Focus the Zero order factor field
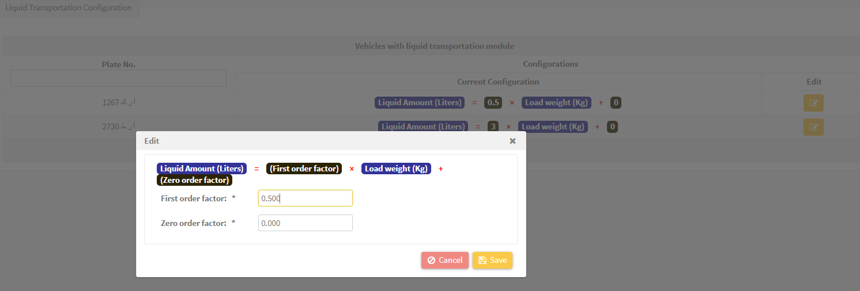 (305, 223)
